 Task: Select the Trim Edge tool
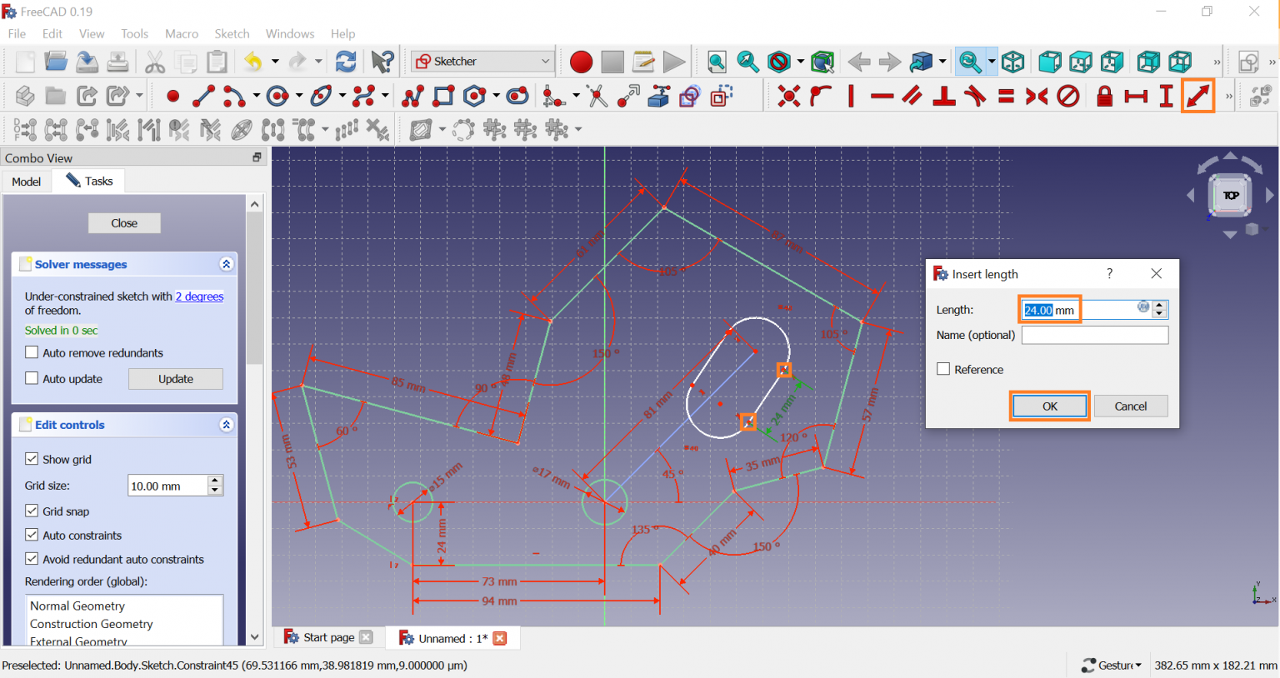pos(597,97)
